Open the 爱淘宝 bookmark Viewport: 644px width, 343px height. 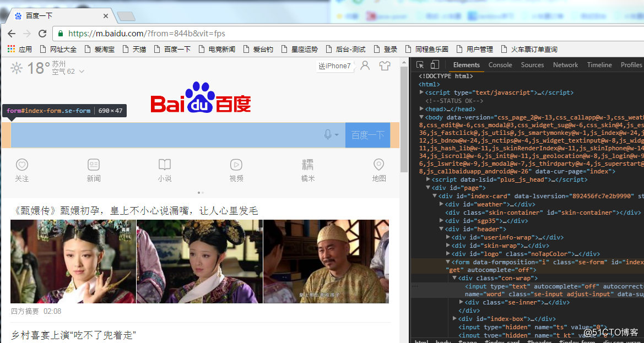tap(99, 49)
